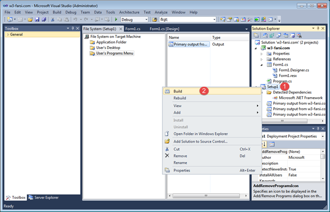Click the Paste toolbar icon

[x=67, y=20]
